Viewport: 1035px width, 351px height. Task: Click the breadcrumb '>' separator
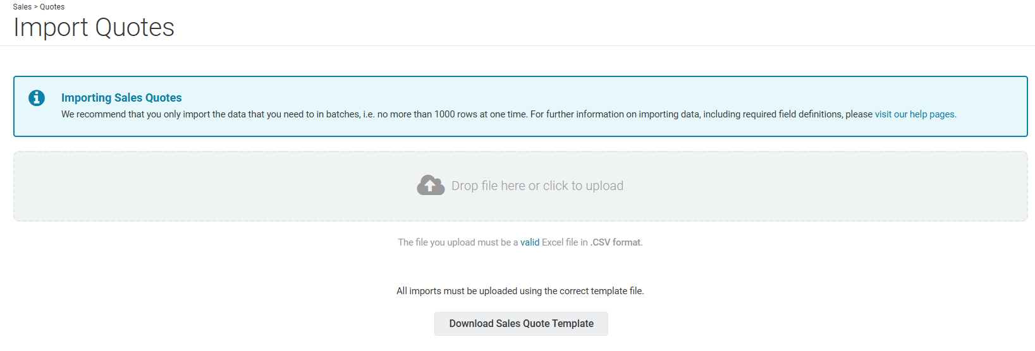click(36, 7)
